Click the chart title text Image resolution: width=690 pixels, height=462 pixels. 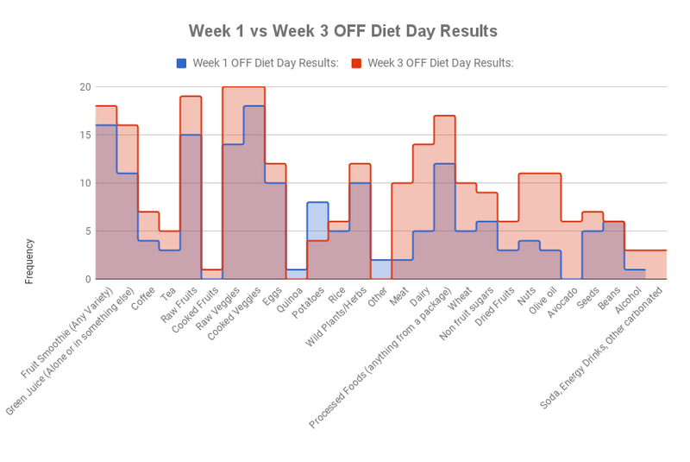click(x=343, y=31)
